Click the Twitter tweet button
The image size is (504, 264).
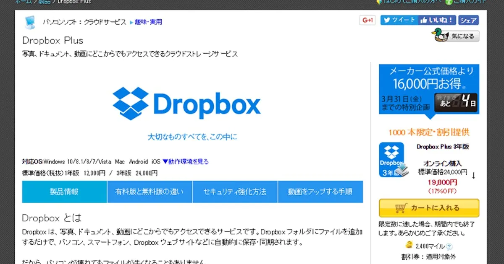pyautogui.click(x=399, y=20)
